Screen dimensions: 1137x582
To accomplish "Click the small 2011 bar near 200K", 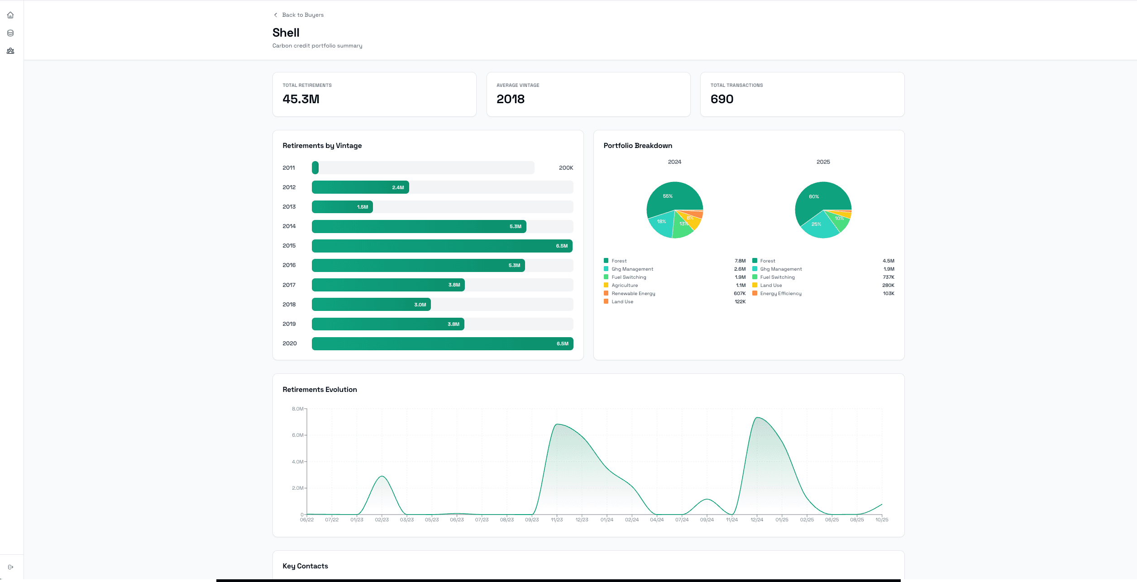I will pyautogui.click(x=314, y=167).
